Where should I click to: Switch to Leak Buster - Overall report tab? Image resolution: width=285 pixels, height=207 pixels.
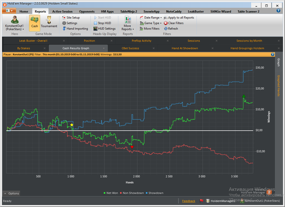click(33, 41)
